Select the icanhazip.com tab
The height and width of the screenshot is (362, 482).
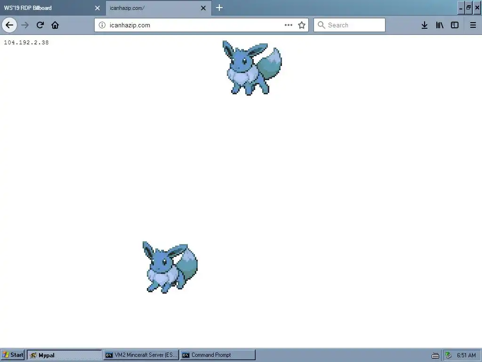pos(159,8)
